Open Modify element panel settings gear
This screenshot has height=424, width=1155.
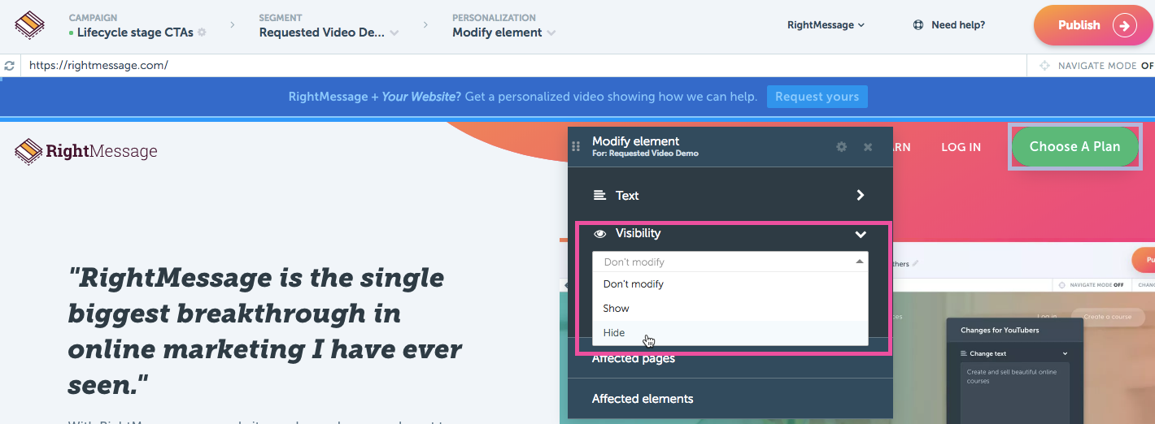pos(842,147)
